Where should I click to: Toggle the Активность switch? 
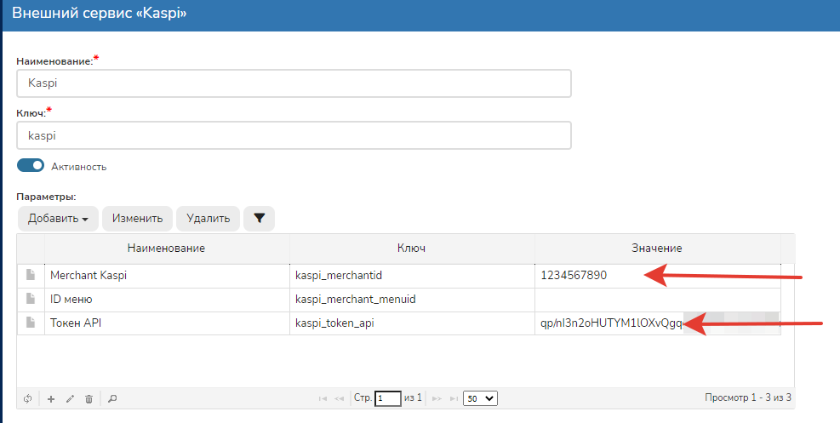click(30, 166)
